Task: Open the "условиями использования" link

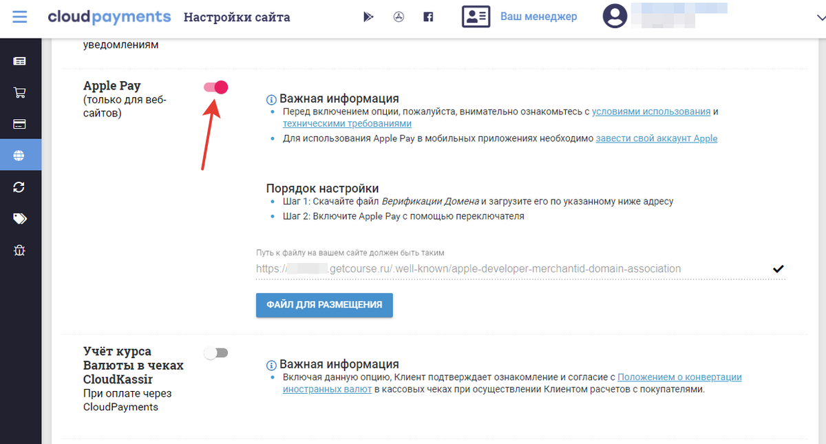Action: coord(651,112)
